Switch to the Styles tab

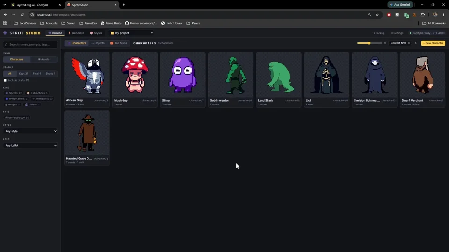coord(96,33)
